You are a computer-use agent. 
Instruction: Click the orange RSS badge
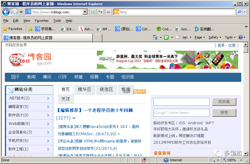[140, 92]
